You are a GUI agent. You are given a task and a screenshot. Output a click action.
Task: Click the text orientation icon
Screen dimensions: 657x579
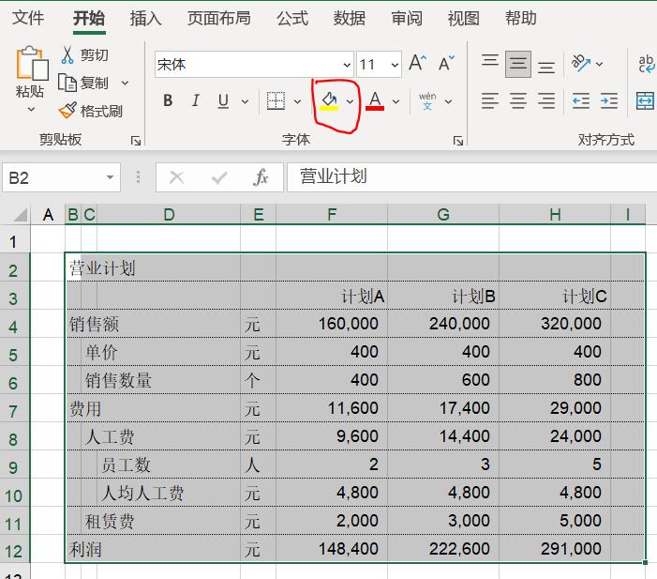pos(581,64)
